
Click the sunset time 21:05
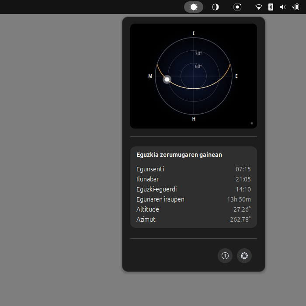[x=243, y=179]
